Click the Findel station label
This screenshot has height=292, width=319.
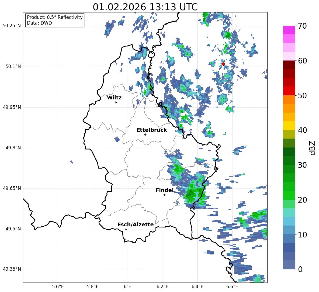click(x=165, y=190)
